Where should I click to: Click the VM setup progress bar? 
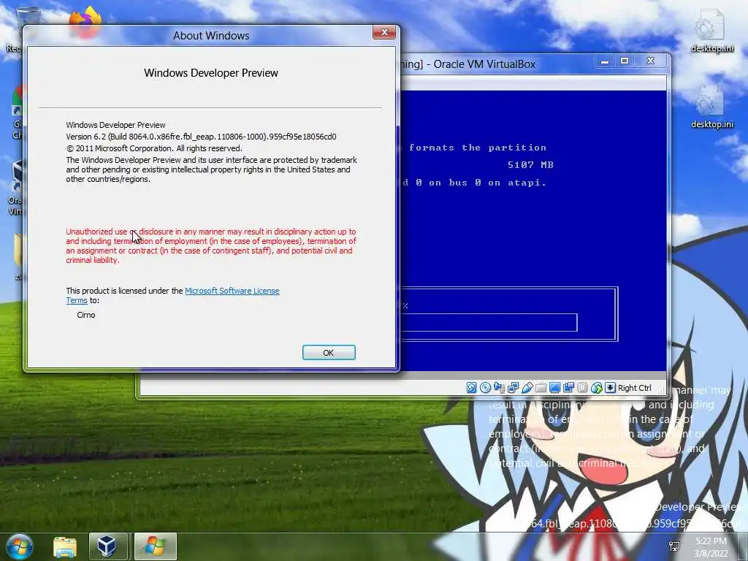click(x=489, y=322)
